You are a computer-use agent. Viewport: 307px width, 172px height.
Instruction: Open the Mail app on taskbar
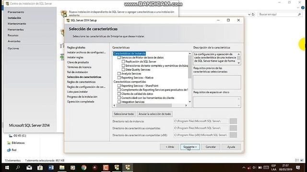click(x=29, y=168)
